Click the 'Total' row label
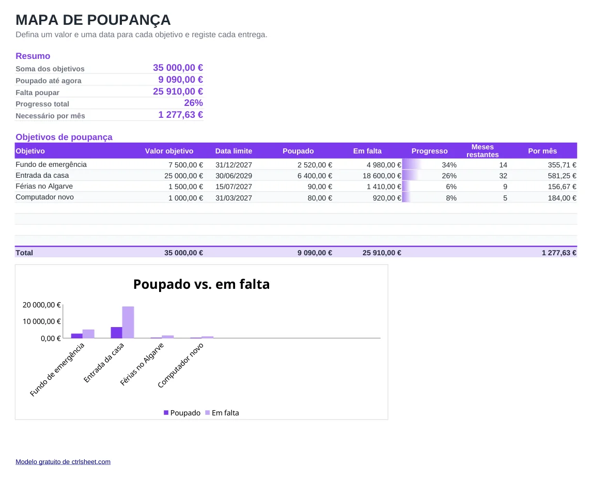Viewport: 592px width, 480px height. coord(24,253)
